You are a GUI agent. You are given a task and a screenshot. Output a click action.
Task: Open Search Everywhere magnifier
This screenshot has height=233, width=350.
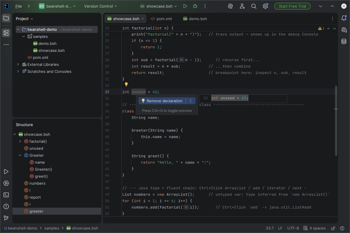(x=254, y=6)
